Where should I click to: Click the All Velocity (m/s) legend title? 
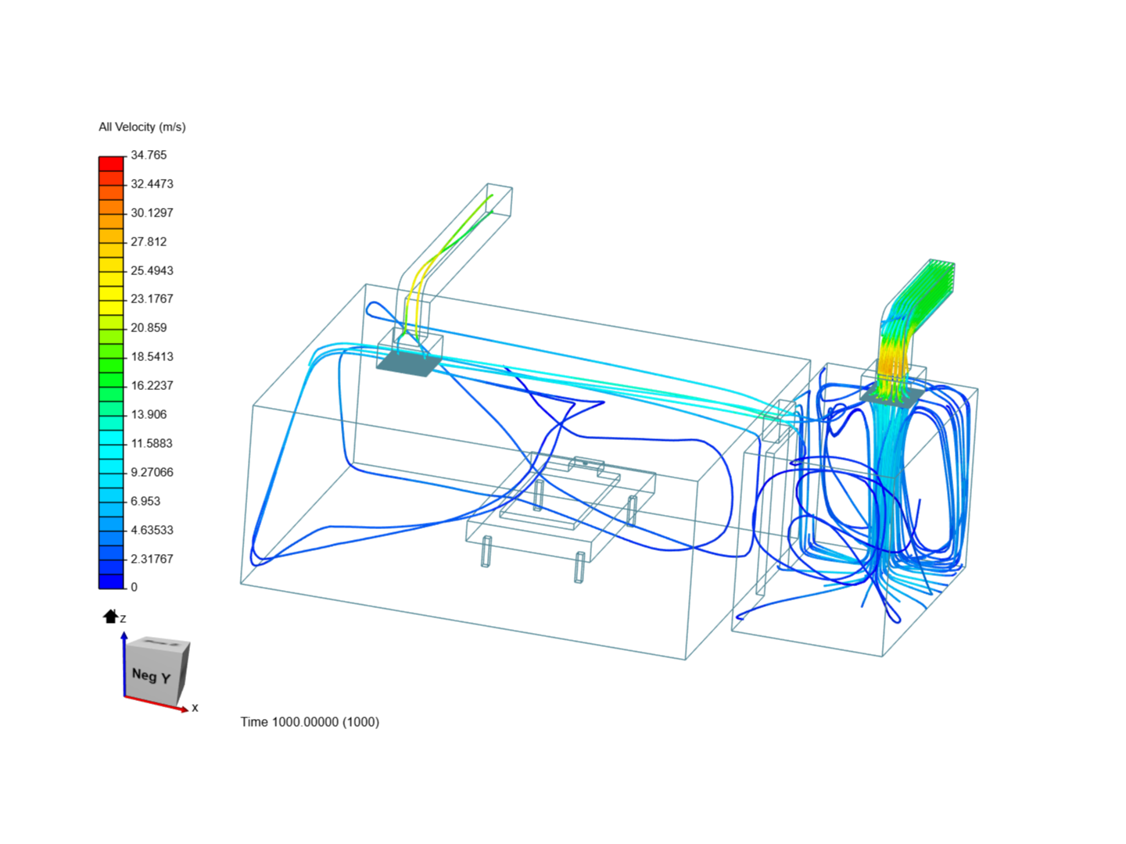[x=142, y=127]
